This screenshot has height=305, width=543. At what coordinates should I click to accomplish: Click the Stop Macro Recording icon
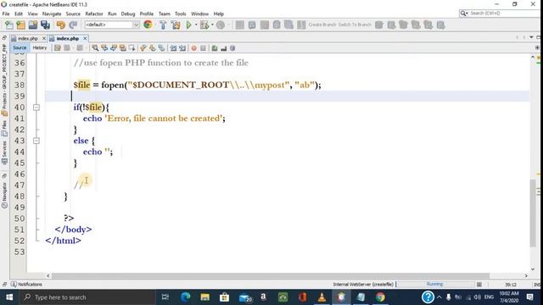pos(204,48)
